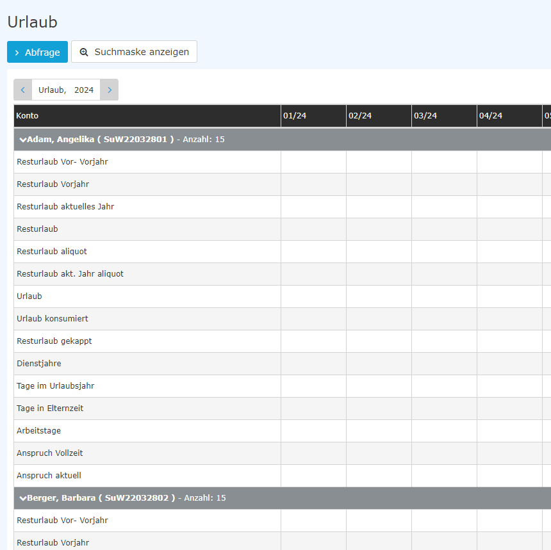
Task: Select the Anspruch Vollzeit row
Action: coord(283,453)
